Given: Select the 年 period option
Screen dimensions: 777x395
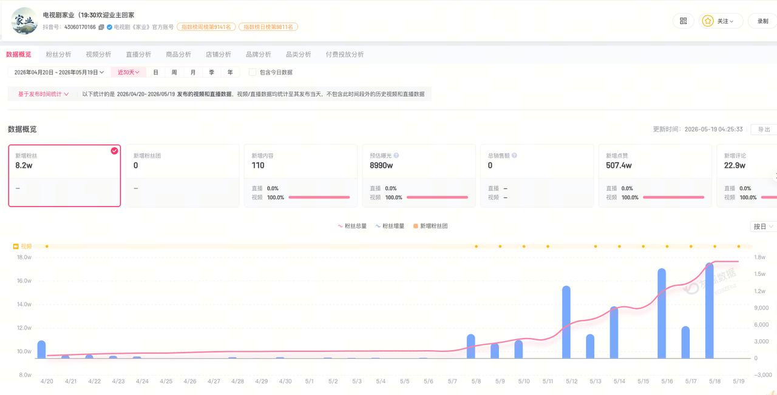Looking at the screenshot, I should 230,72.
